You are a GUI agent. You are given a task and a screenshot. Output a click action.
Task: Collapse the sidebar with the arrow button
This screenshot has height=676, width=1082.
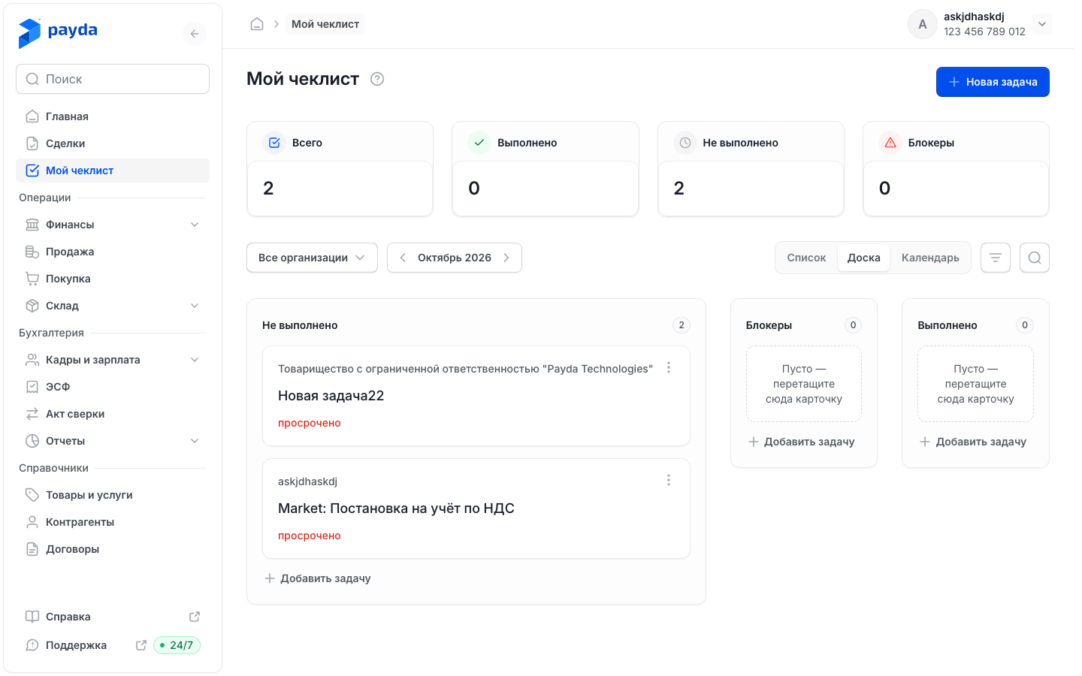click(x=195, y=34)
